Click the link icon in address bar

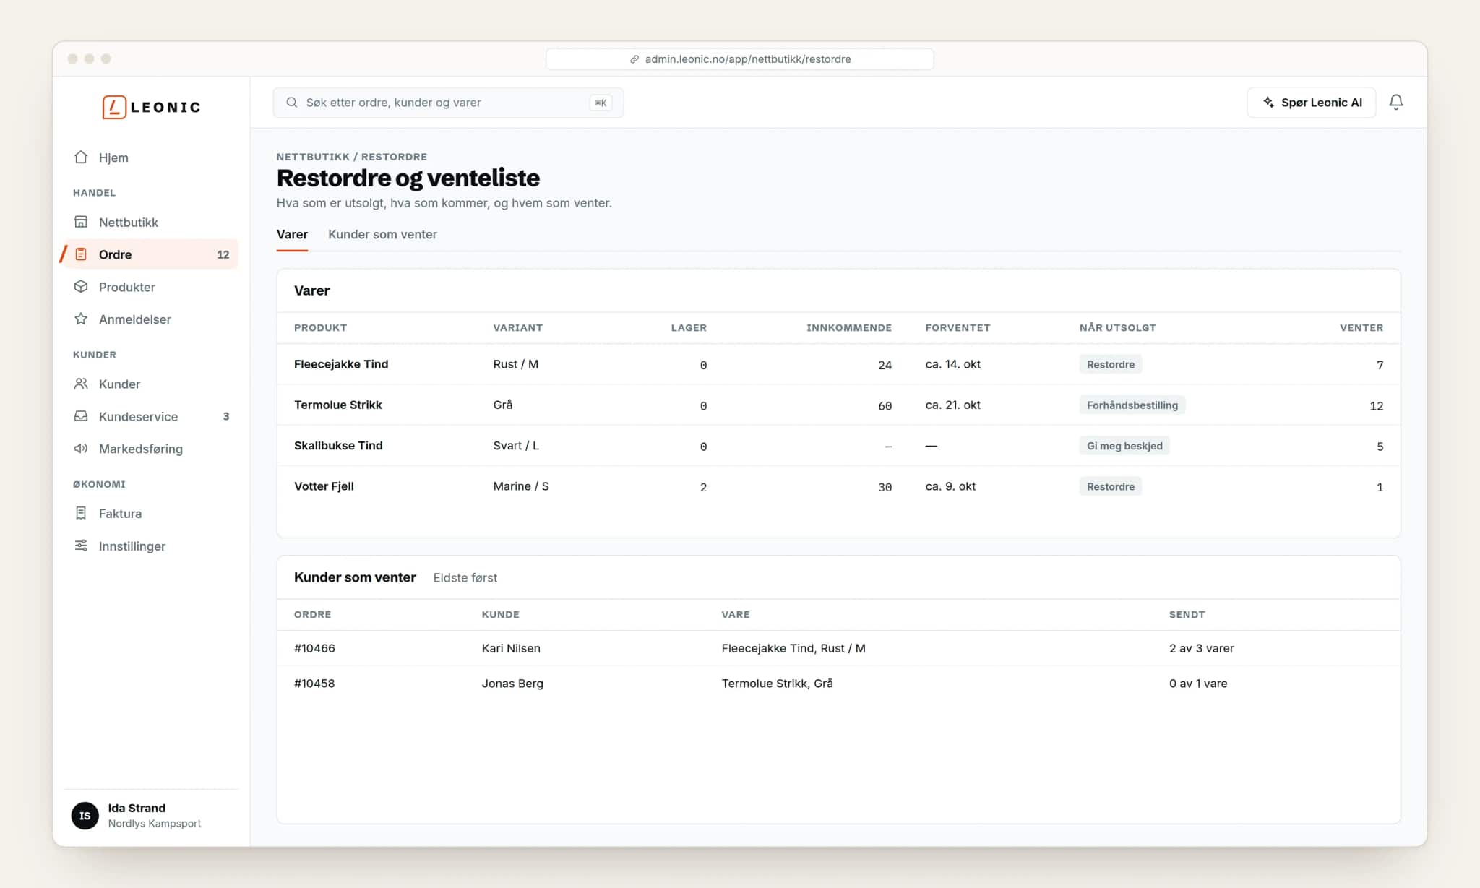click(x=634, y=59)
